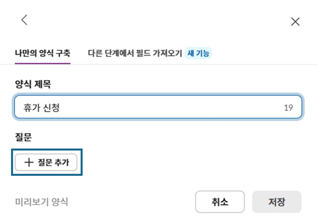This screenshot has height=224, width=317.
Task: Click the character counter showing 19
Action: [288, 108]
